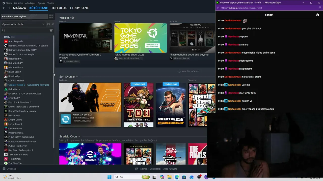Screen dimensions: 323x181
Task: Click the Edge address bar URL
Action: 241,8
